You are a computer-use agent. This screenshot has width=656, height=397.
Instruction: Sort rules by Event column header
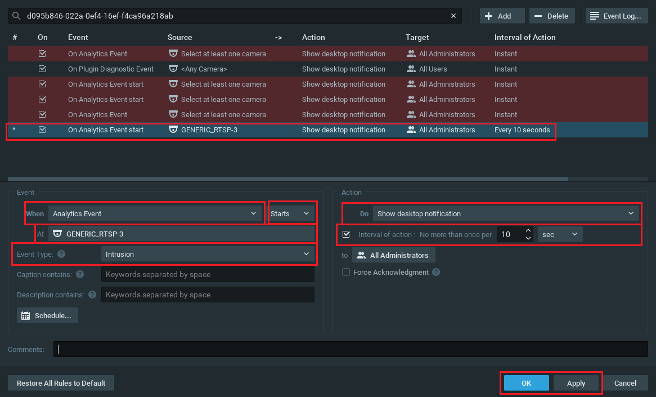click(x=78, y=37)
